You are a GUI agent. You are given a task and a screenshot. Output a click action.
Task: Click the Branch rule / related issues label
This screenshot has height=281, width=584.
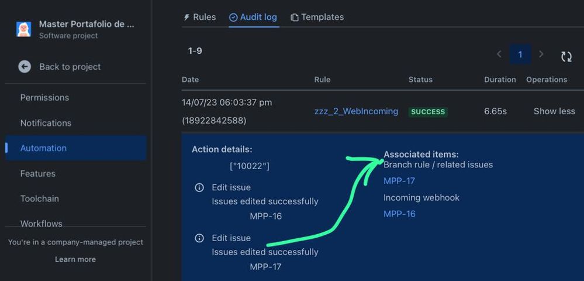(438, 165)
